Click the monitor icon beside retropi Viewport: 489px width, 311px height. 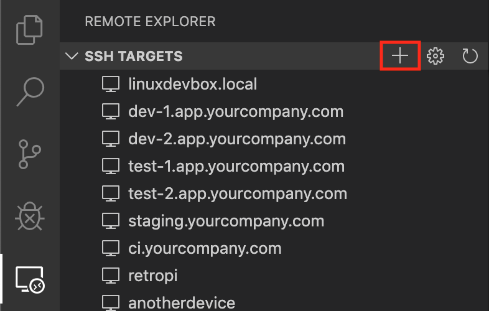pyautogui.click(x=111, y=276)
